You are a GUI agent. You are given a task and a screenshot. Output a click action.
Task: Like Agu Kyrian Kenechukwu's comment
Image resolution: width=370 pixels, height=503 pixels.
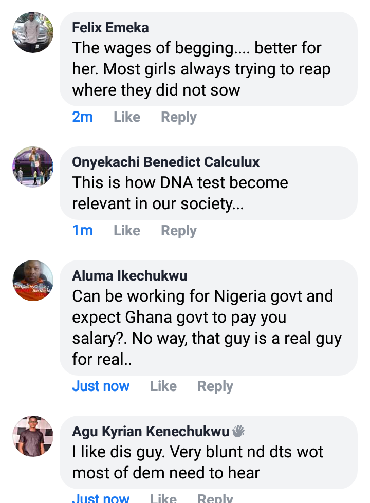[163, 498]
